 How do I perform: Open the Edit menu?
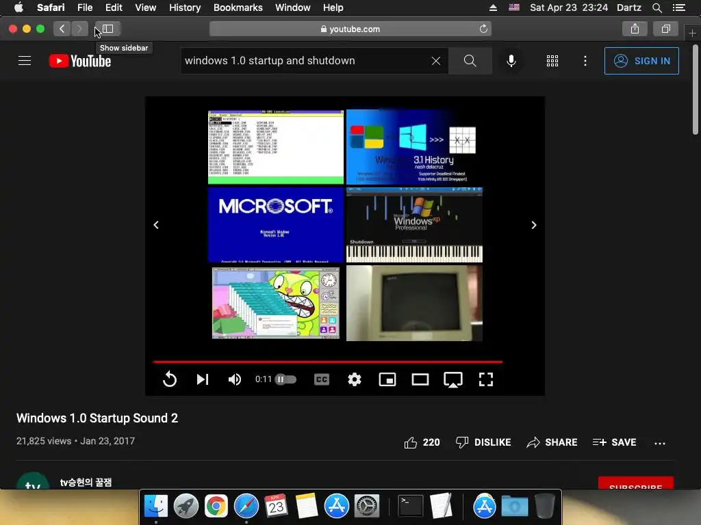pos(114,8)
